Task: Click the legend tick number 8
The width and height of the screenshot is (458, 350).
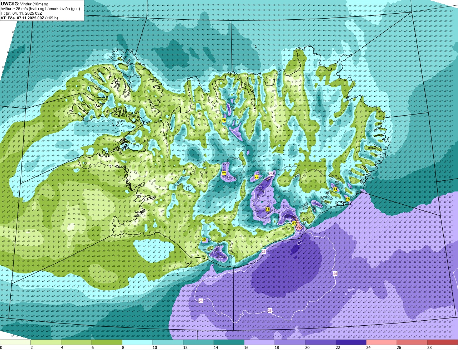Action: [x=123, y=347]
